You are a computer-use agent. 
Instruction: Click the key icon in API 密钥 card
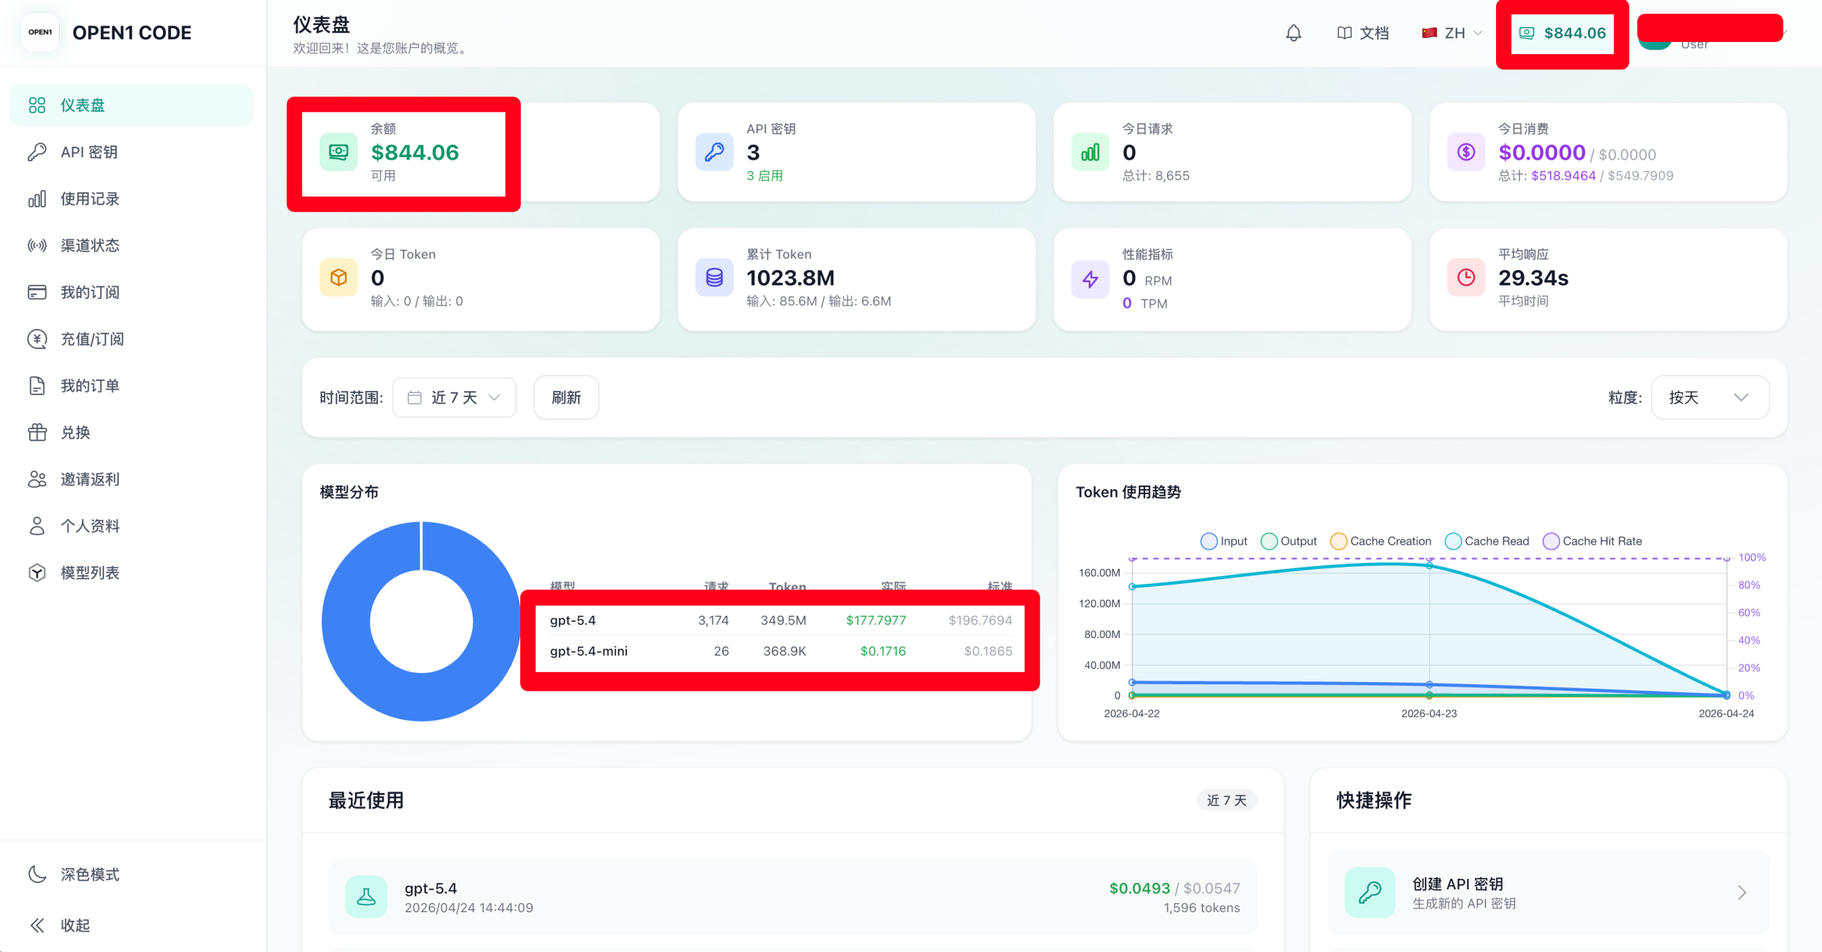coord(714,152)
